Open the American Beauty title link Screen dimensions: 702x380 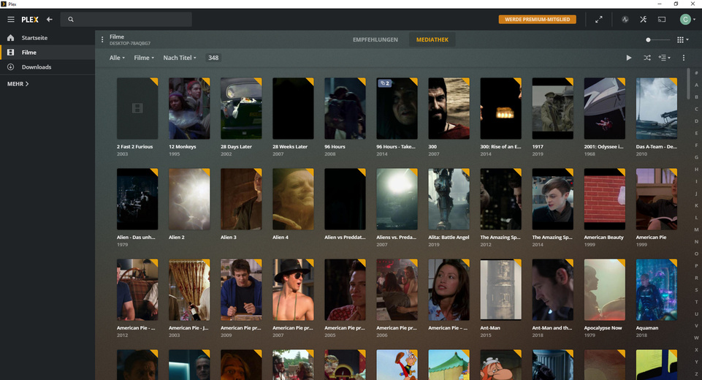pos(603,237)
